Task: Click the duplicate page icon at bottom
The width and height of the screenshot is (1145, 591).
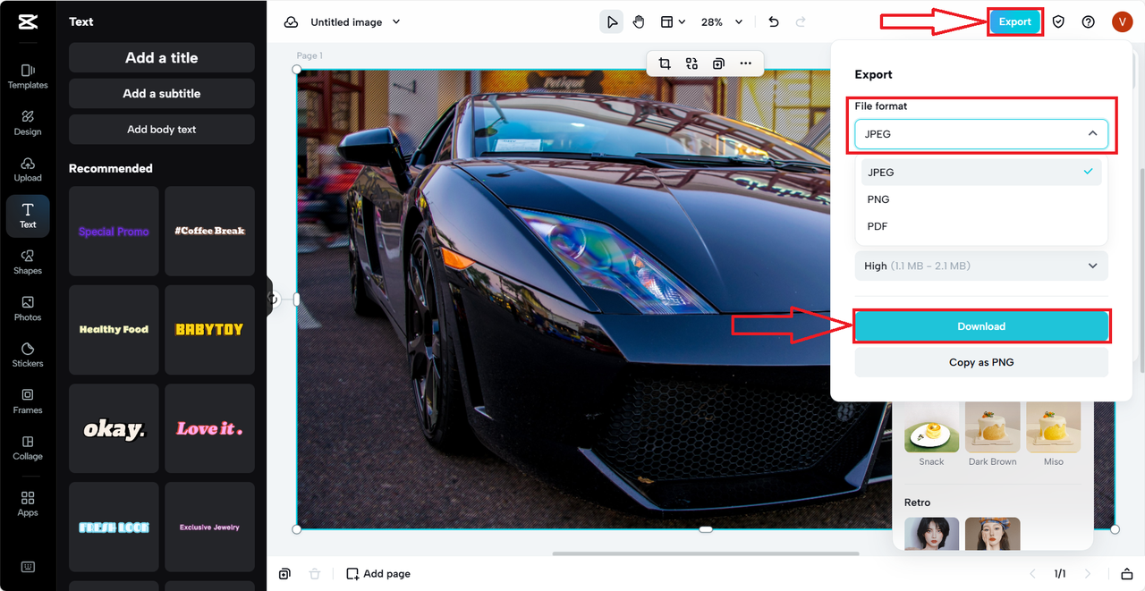Action: pyautogui.click(x=284, y=574)
